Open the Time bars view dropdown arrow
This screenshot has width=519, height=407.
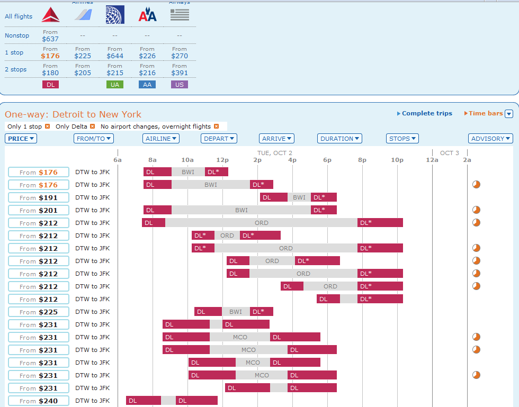[509, 114]
